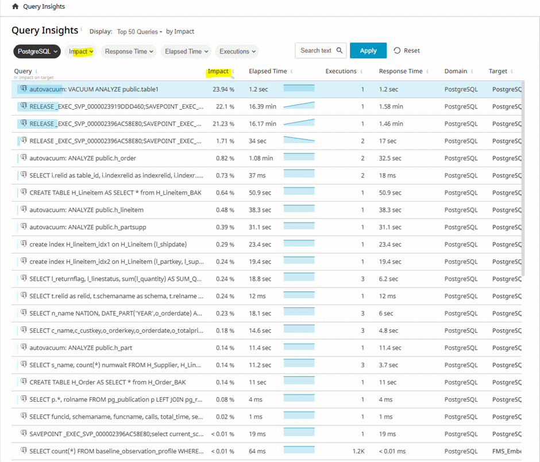Click elapsed time sparkline for autovacuum public.table1

coord(299,88)
